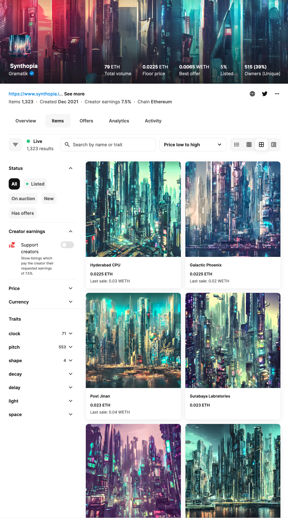Image resolution: width=288 pixels, height=518 pixels.
Task: Open the Post Jinan item image
Action: pos(133,340)
